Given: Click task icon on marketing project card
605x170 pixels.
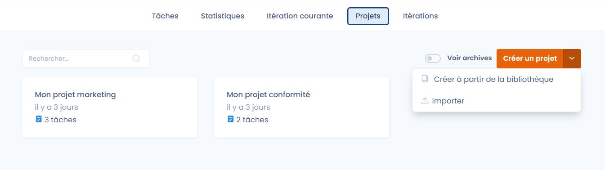Looking at the screenshot, I should point(39,120).
